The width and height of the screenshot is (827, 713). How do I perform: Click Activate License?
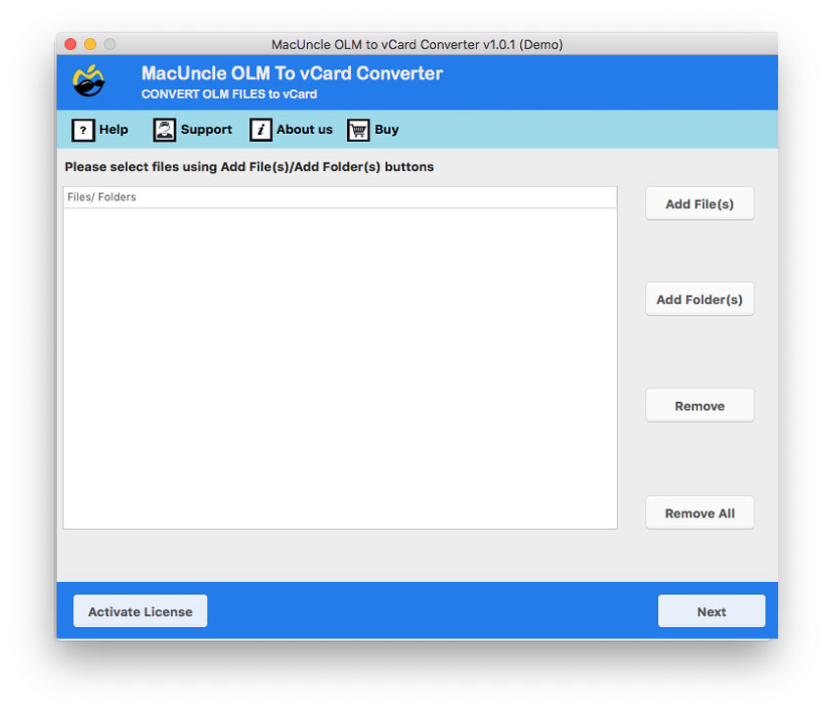tap(140, 610)
